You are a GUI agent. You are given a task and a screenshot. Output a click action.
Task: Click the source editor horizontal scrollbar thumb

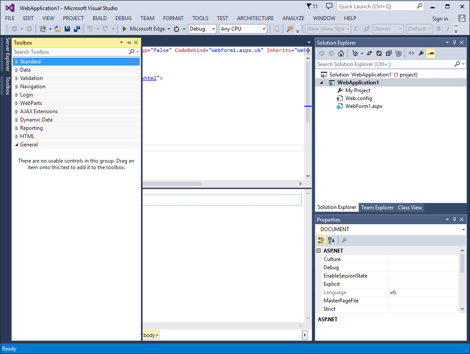pos(172,184)
